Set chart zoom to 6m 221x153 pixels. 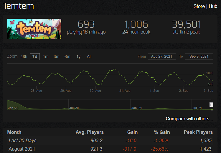pyautogui.click(x=67, y=56)
